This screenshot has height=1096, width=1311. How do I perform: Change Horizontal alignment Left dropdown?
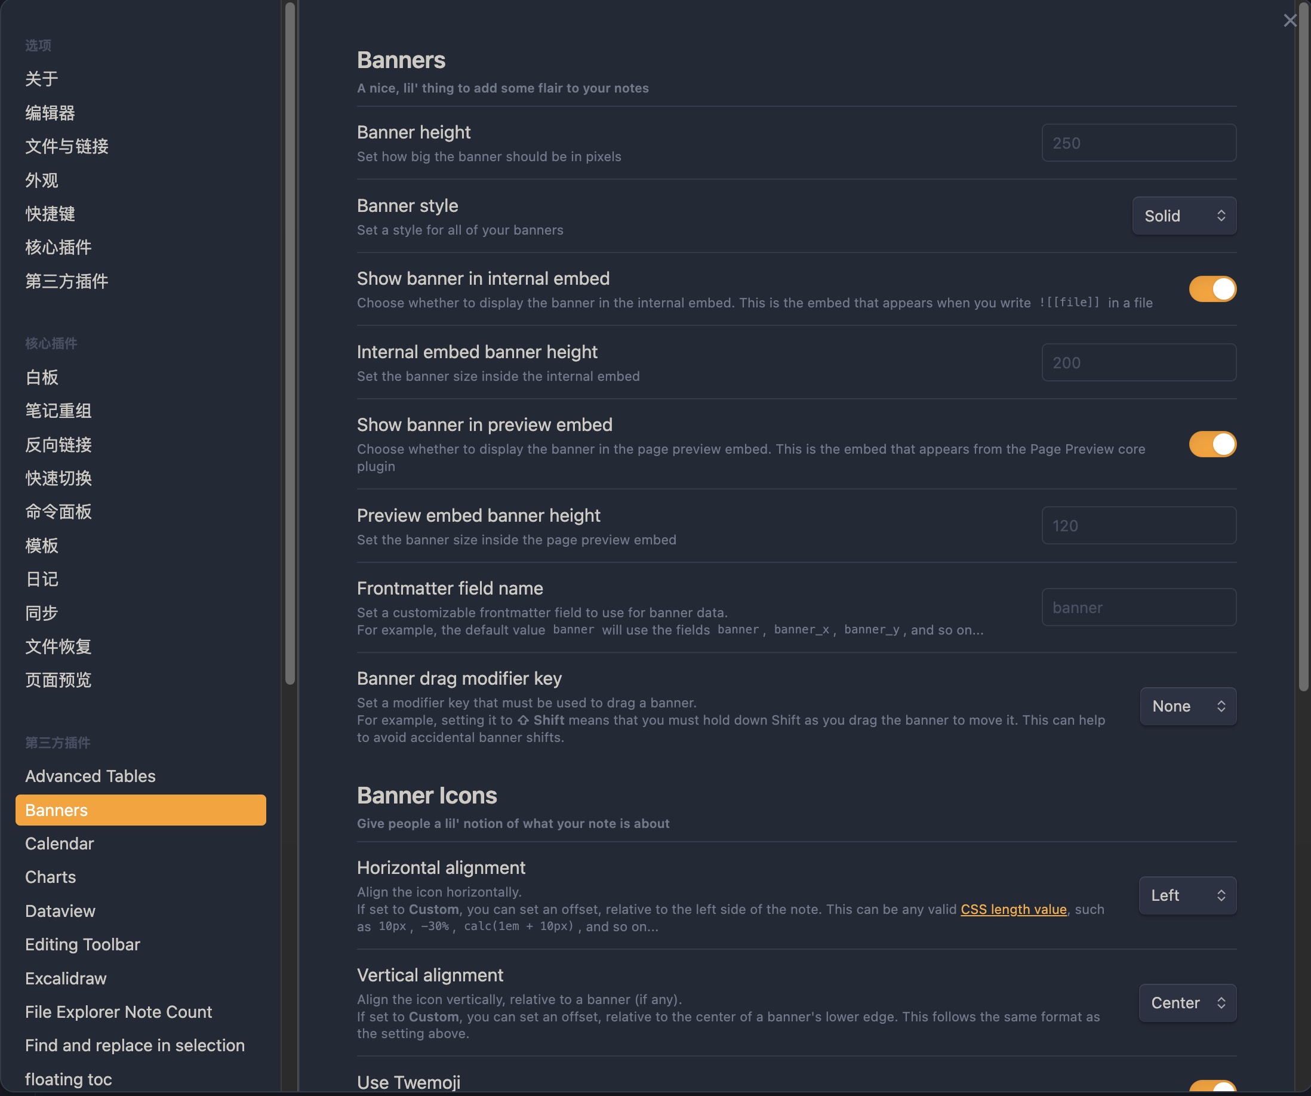1187,895
